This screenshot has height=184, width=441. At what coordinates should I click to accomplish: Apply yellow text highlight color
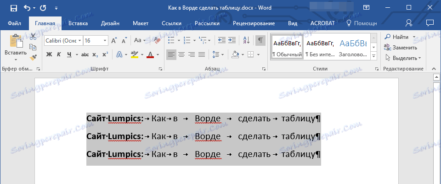135,54
